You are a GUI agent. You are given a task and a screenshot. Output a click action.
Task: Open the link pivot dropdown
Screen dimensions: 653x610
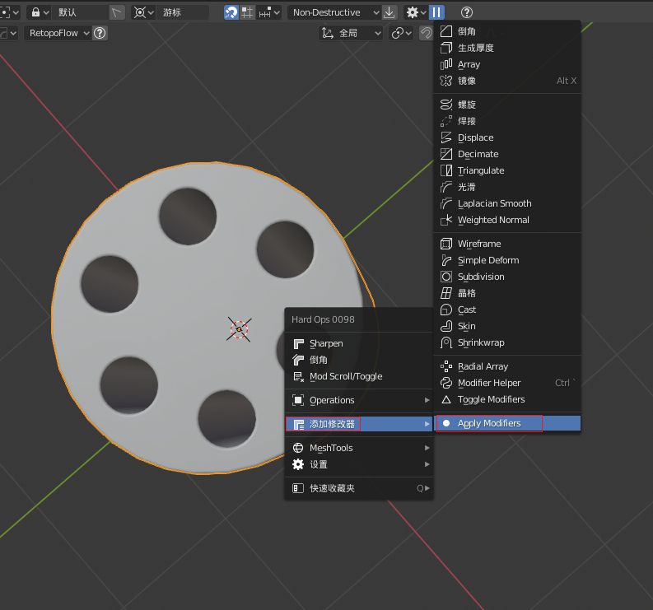402,33
